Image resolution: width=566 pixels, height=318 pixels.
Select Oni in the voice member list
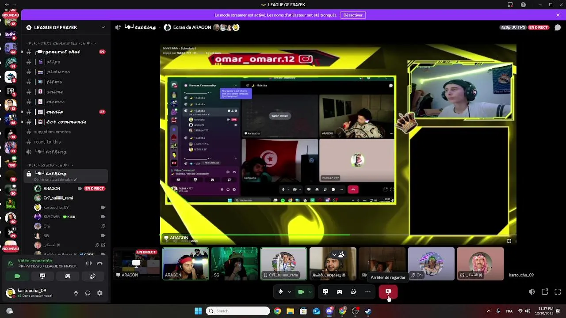pyautogui.click(x=71, y=226)
